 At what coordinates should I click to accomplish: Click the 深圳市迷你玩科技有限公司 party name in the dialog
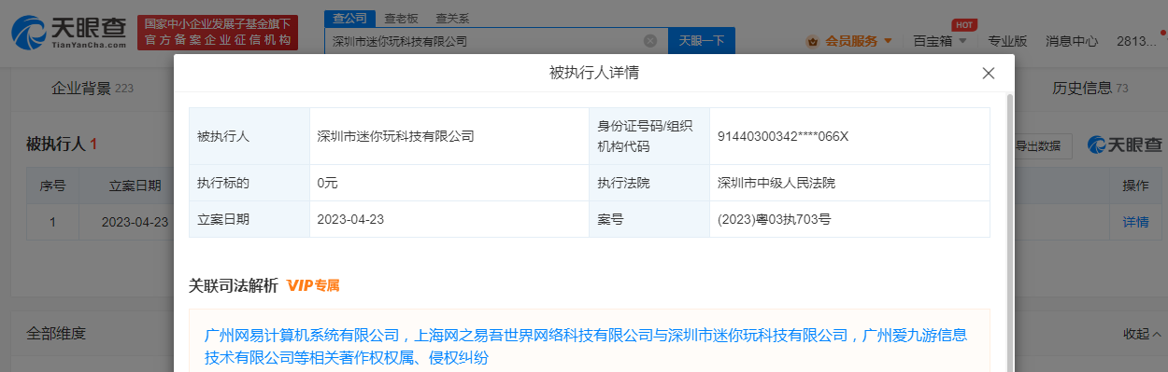click(396, 136)
